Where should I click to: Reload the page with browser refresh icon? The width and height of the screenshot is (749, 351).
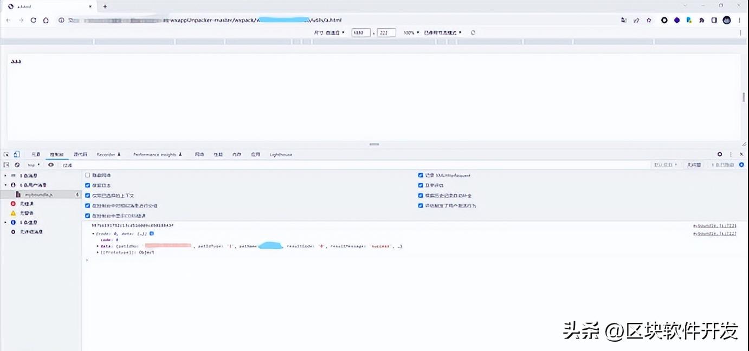click(x=33, y=20)
